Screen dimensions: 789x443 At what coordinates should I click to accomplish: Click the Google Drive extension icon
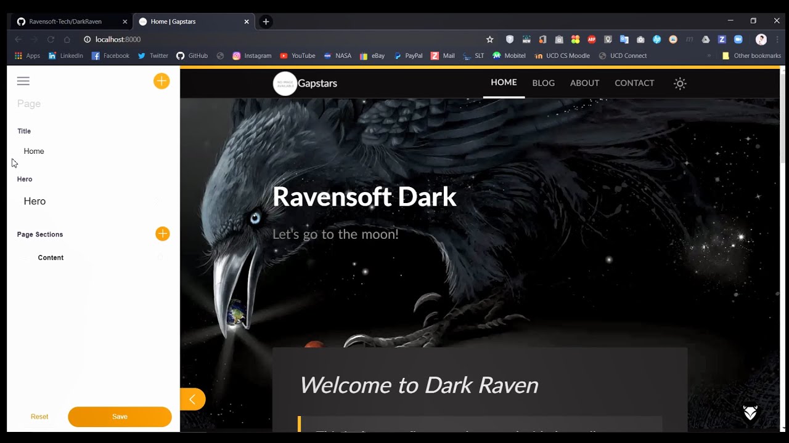(706, 39)
